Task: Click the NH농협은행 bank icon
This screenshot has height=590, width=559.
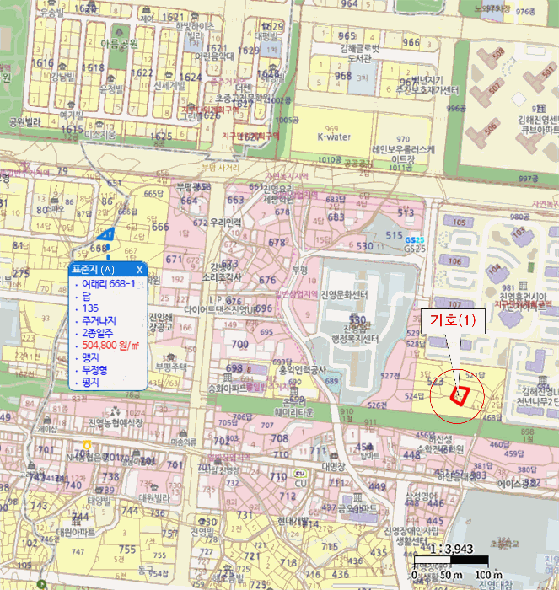Action: click(x=87, y=445)
